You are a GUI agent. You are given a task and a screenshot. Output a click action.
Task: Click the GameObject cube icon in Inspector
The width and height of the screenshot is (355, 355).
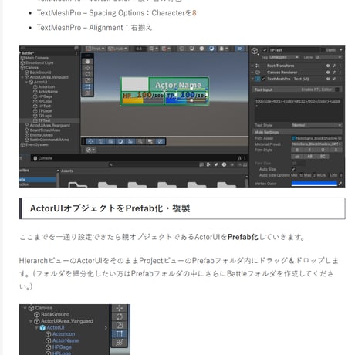(x=255, y=51)
